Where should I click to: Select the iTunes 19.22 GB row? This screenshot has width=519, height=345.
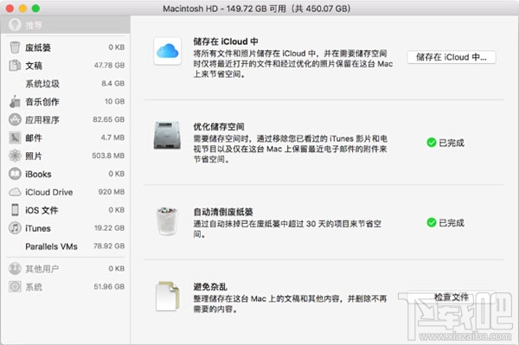pos(66,228)
